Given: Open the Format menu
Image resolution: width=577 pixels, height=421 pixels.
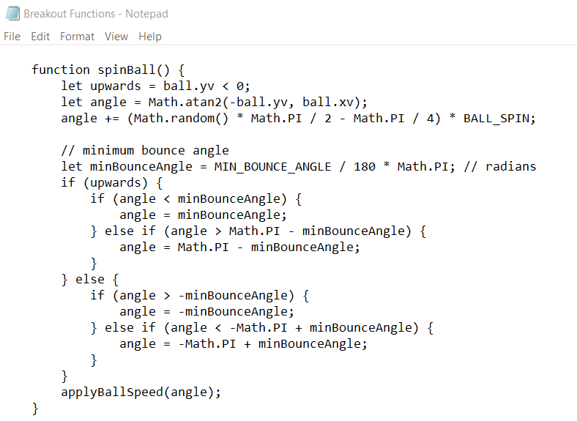Looking at the screenshot, I should tap(77, 37).
